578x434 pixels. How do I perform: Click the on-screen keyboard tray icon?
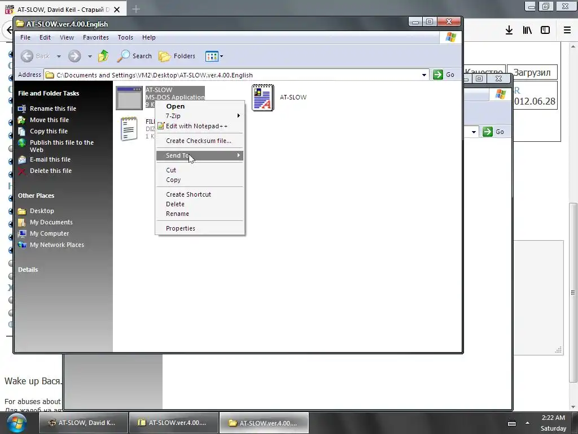coord(512,423)
